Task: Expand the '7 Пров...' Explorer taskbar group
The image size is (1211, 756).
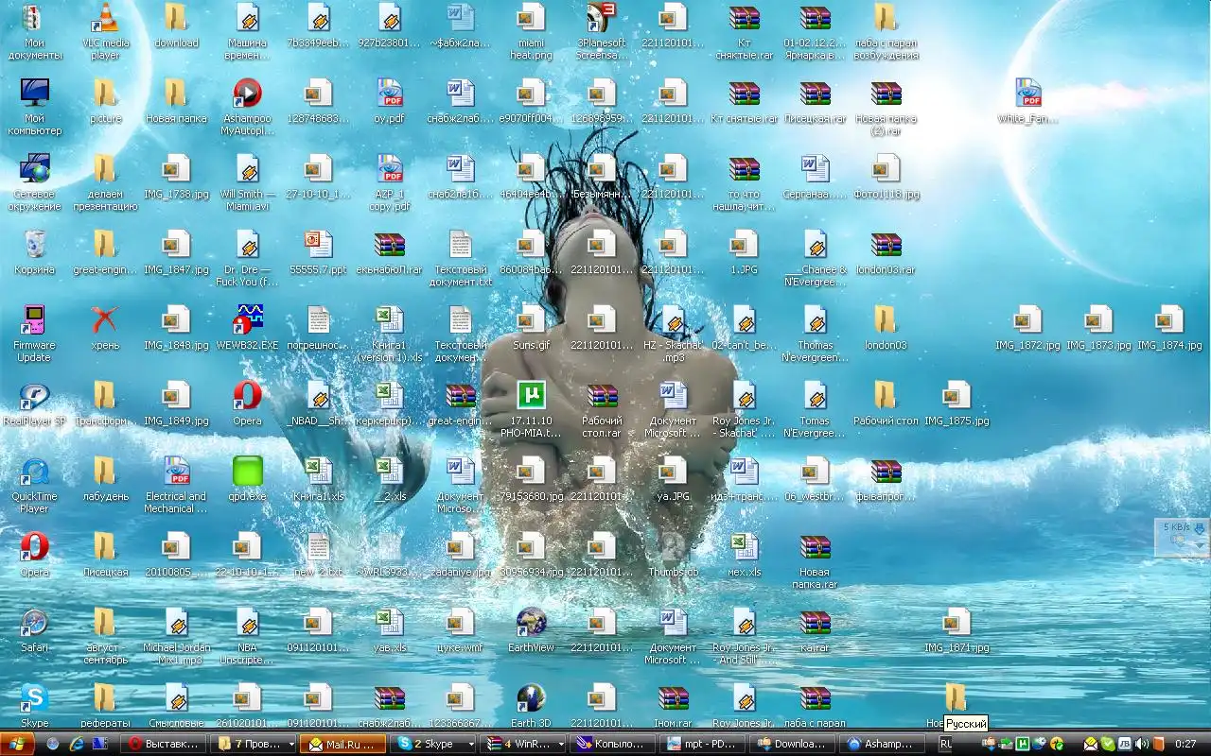Action: point(255,744)
